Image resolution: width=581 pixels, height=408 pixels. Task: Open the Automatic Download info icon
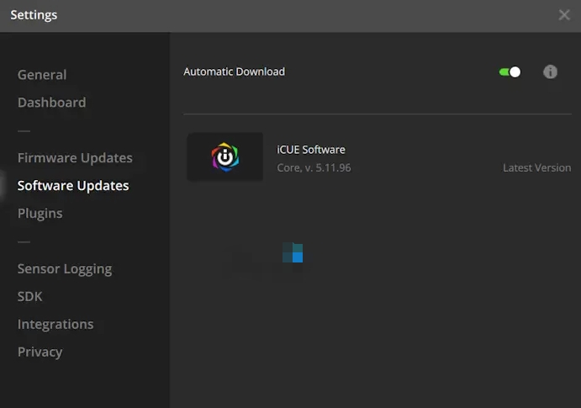(x=550, y=72)
